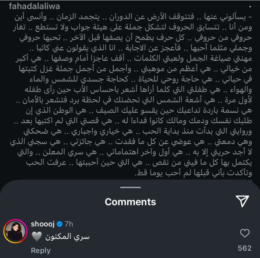This screenshot has width=260, height=258.
Task: Tap the small dot at top-right corner
Action: point(250,7)
